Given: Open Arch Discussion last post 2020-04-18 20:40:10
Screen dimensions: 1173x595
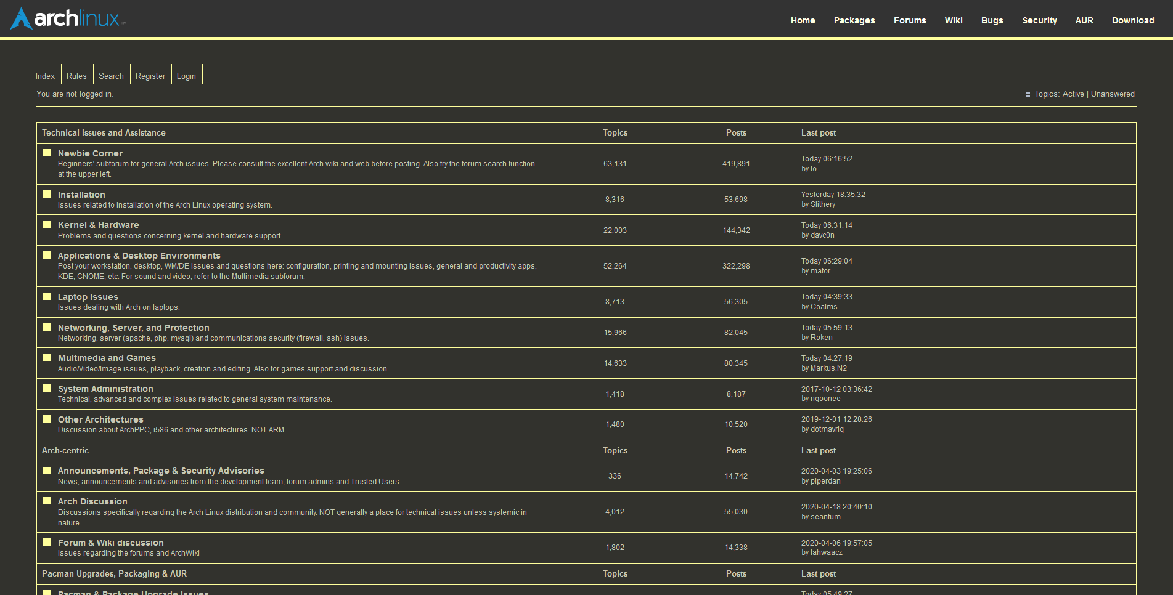Looking at the screenshot, I should click(836, 507).
